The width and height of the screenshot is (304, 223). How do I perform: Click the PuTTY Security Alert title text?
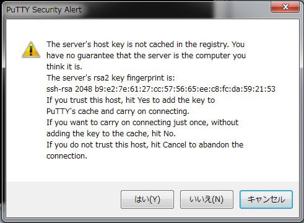[44, 10]
